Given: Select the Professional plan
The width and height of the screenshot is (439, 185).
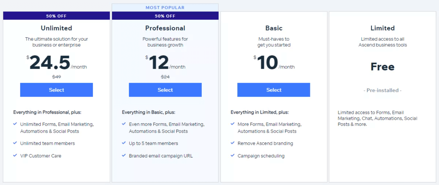Looking at the screenshot, I should click(165, 90).
